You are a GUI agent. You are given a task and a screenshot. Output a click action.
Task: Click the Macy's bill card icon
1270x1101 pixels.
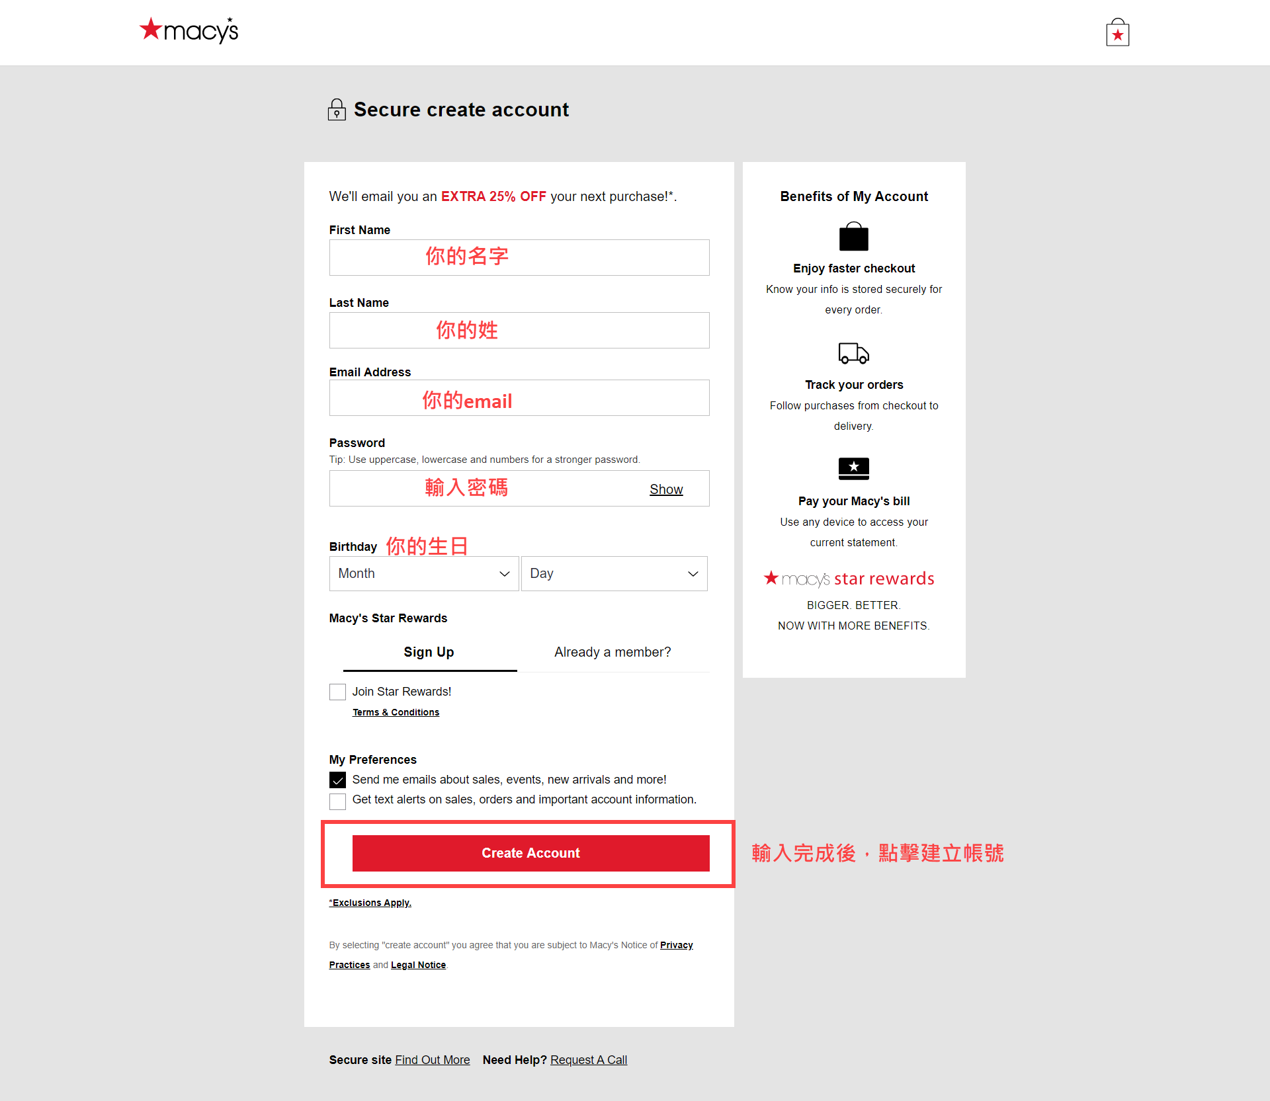point(853,468)
